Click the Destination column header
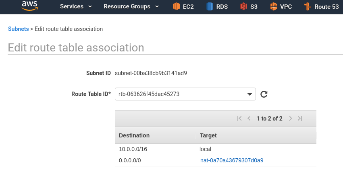 click(x=134, y=135)
